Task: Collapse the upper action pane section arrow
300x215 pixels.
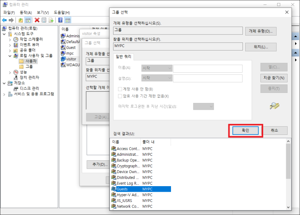Action: 295,36
